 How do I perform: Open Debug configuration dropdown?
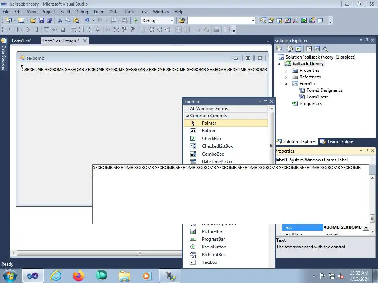point(172,21)
